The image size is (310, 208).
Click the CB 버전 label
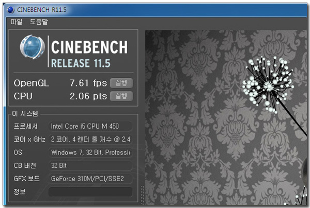tap(25, 165)
